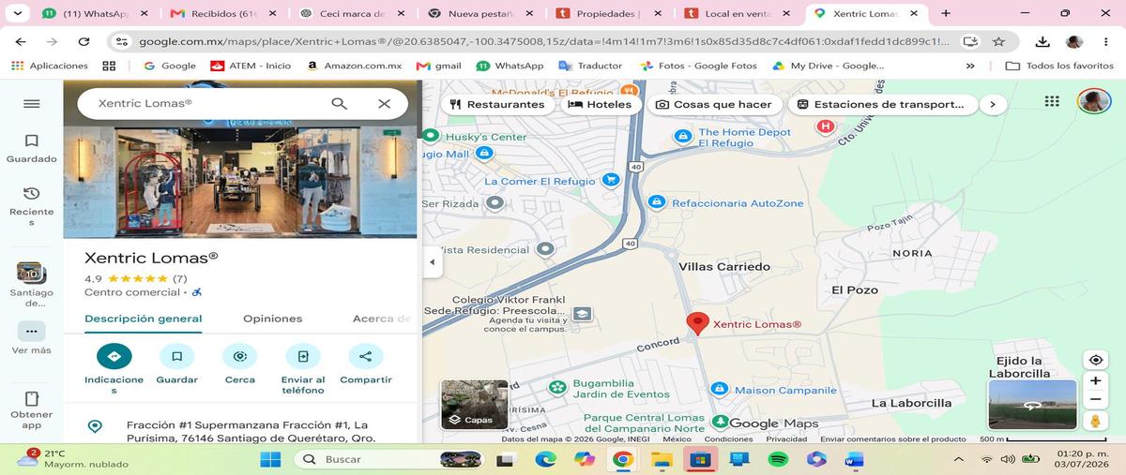The width and height of the screenshot is (1126, 475).
Task: Select the La Comer El Refugio marker
Action: (611, 180)
